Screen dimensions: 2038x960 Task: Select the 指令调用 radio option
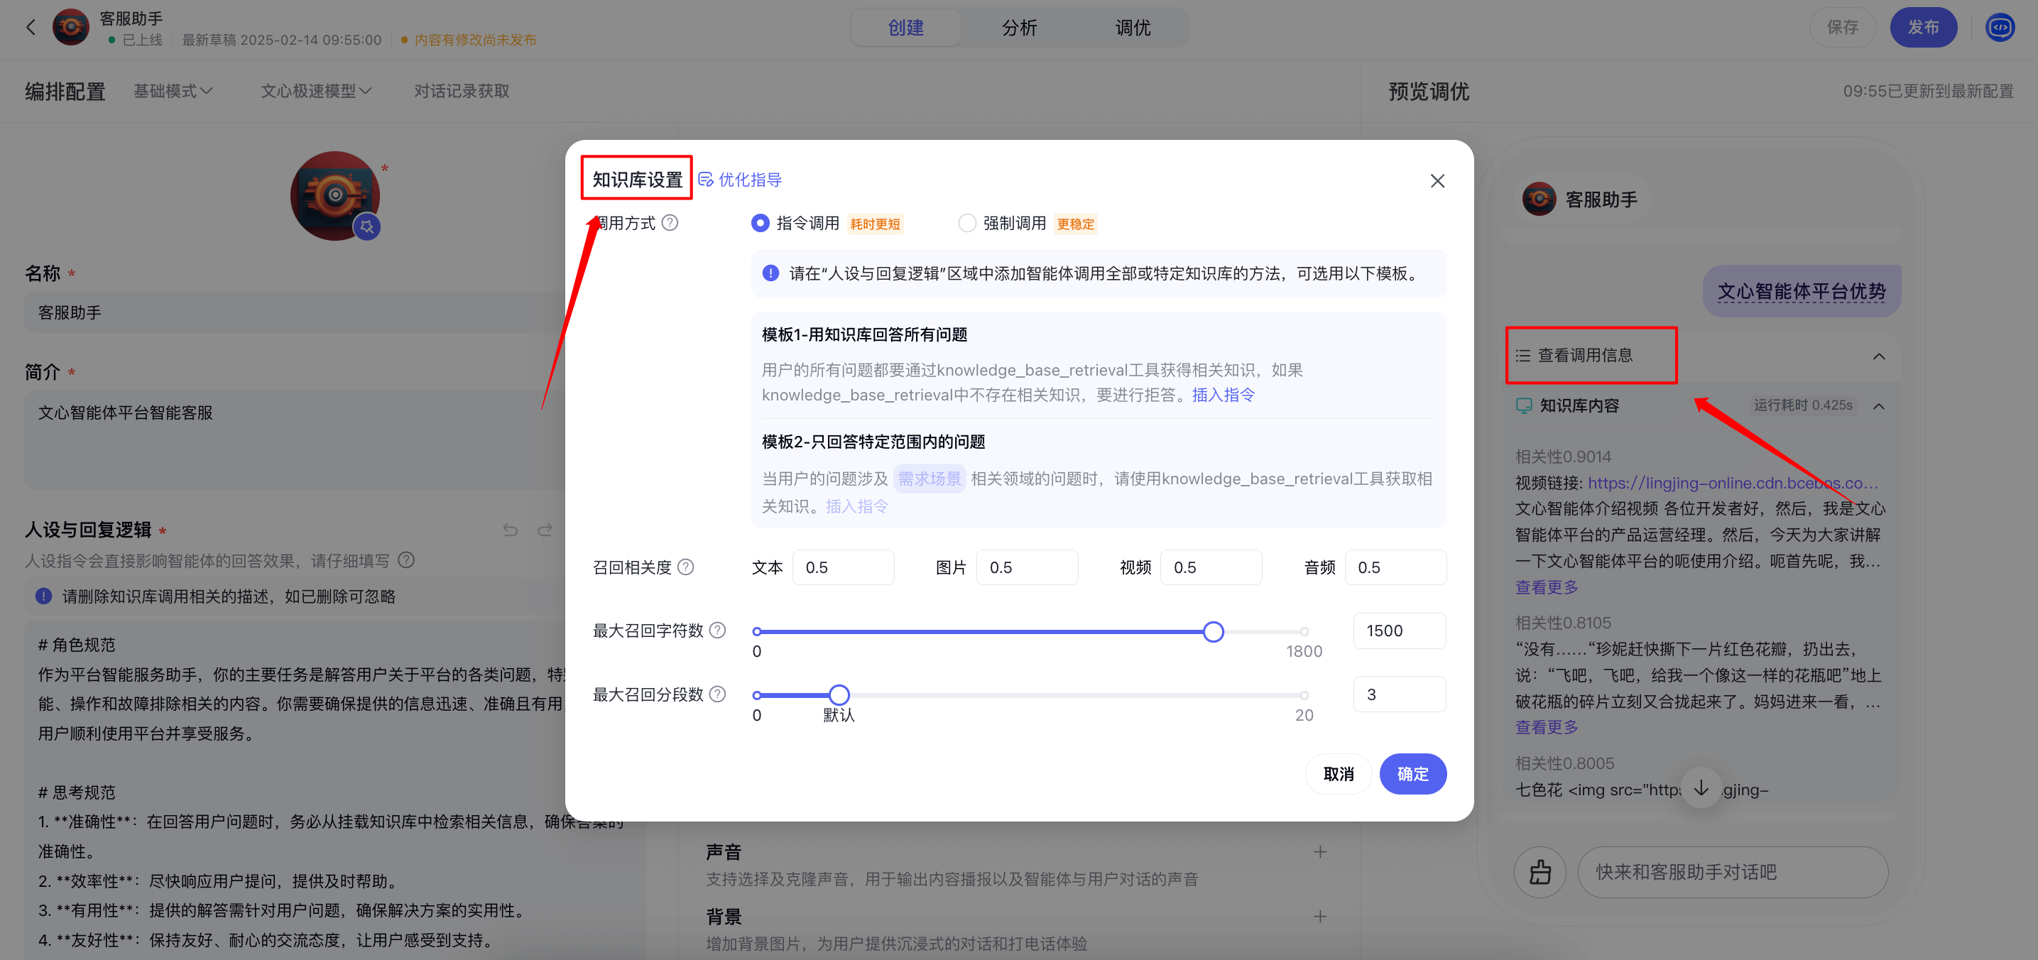(760, 223)
